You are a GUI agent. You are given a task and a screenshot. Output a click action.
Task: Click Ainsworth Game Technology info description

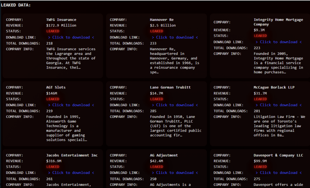pyautogui.click(x=67, y=128)
